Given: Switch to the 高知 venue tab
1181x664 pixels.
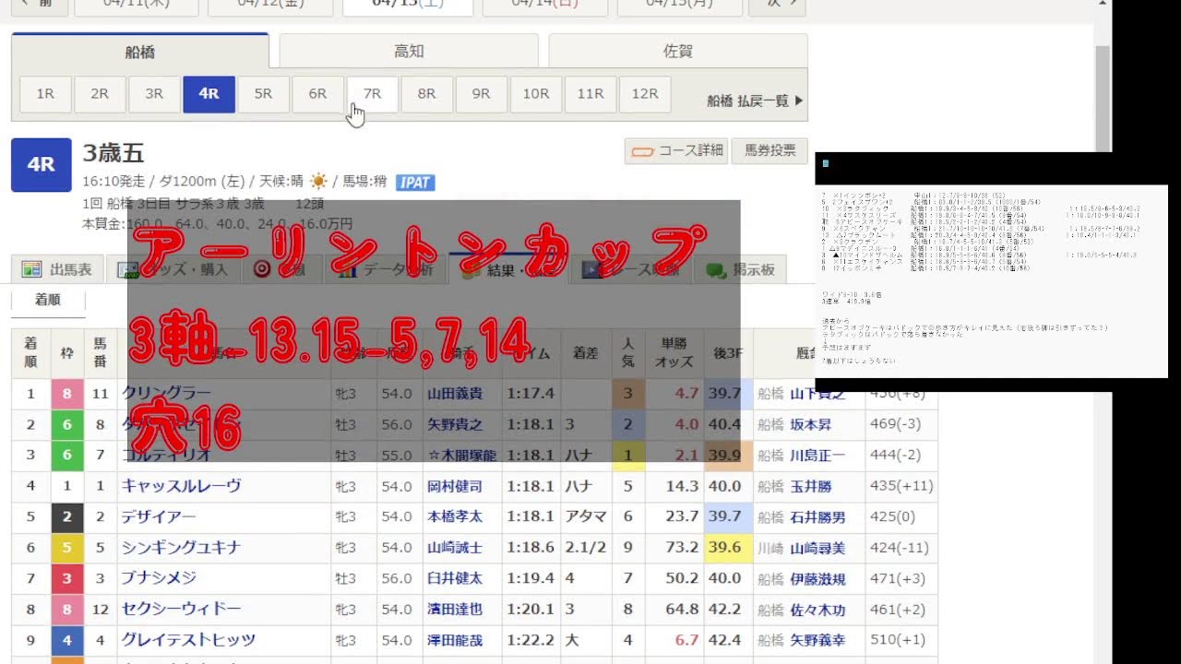Looking at the screenshot, I should point(408,52).
